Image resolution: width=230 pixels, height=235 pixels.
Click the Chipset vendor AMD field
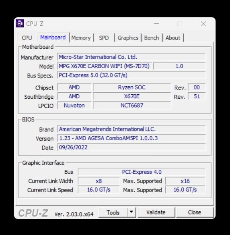[74, 87]
